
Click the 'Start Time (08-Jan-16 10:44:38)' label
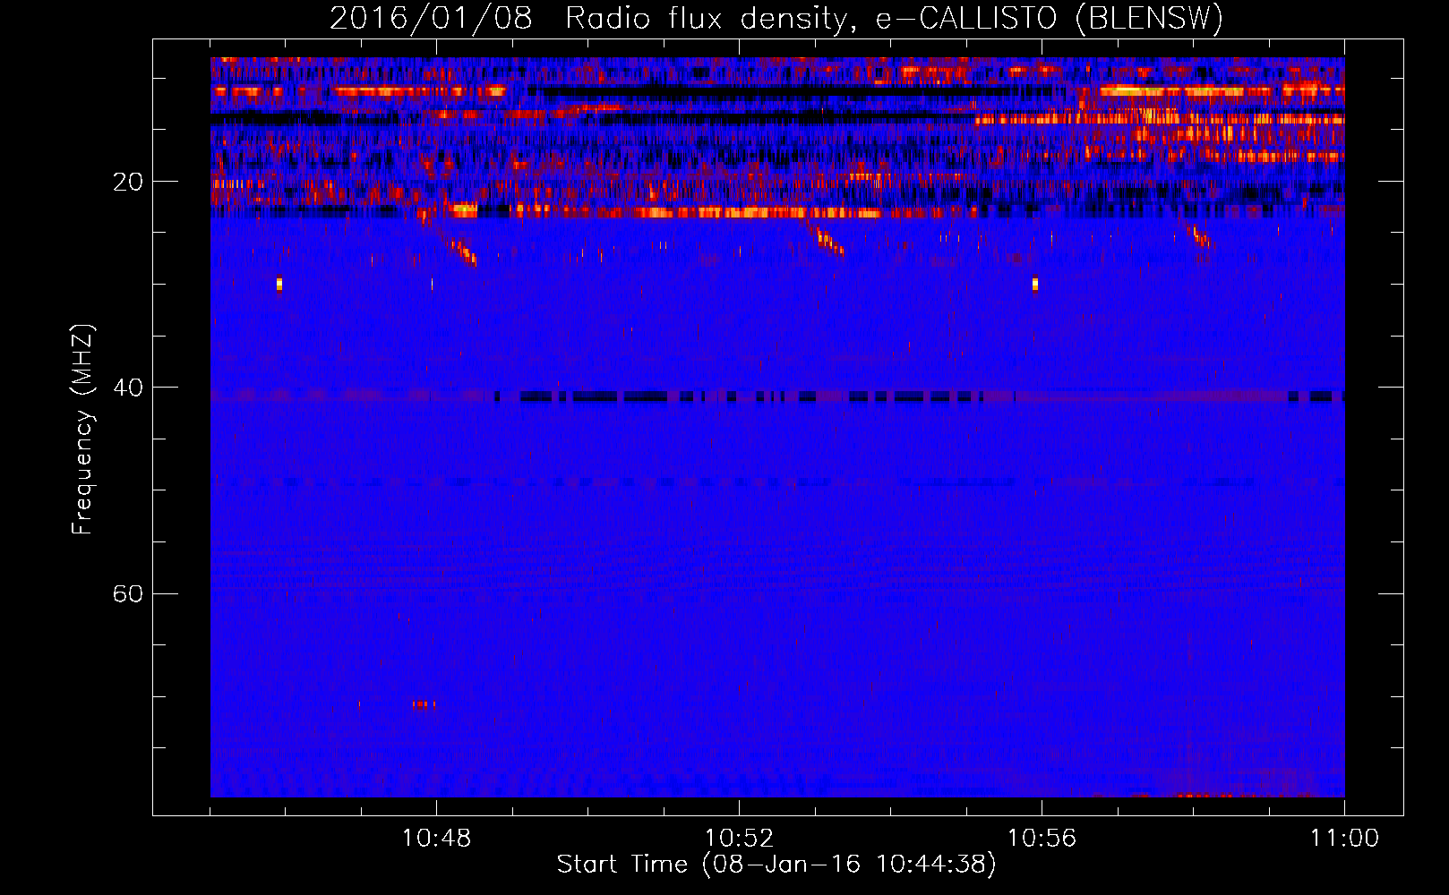pyautogui.click(x=776, y=865)
